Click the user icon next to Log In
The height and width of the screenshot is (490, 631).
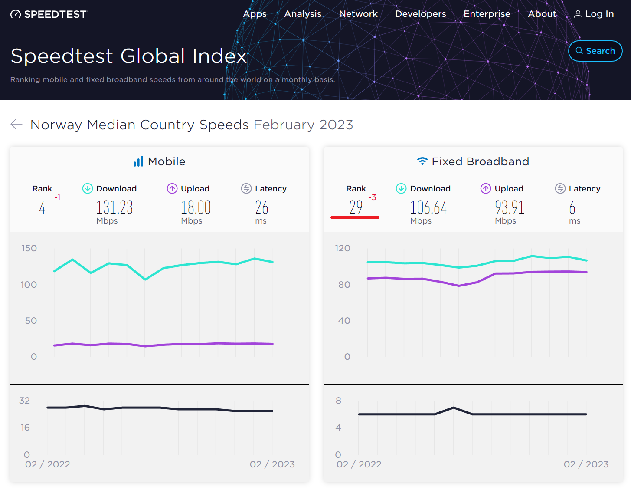[578, 14]
